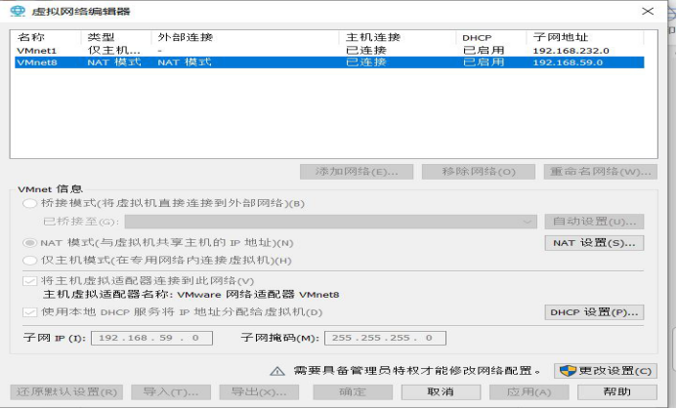The image size is (677, 409).
Task: Open DHCP 设置(P) dialog
Action: coord(594,312)
